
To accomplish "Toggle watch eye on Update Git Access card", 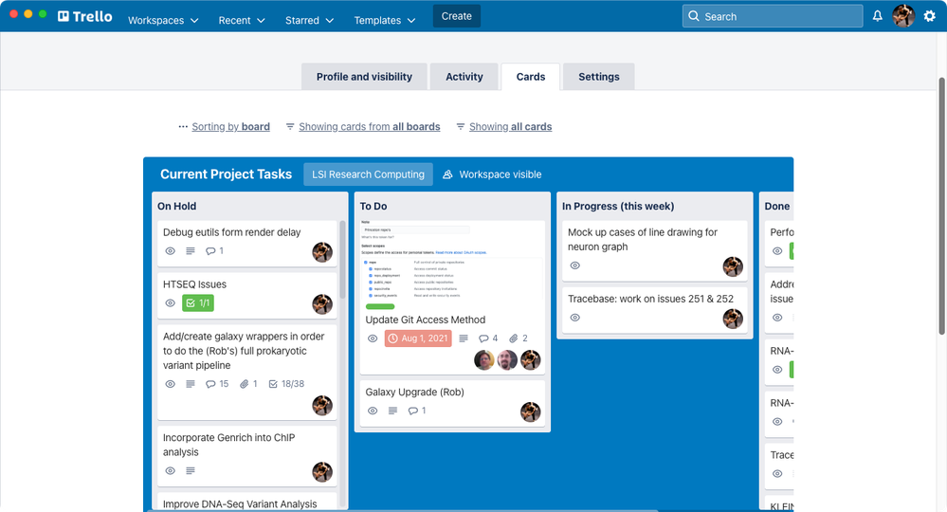I will coord(373,338).
